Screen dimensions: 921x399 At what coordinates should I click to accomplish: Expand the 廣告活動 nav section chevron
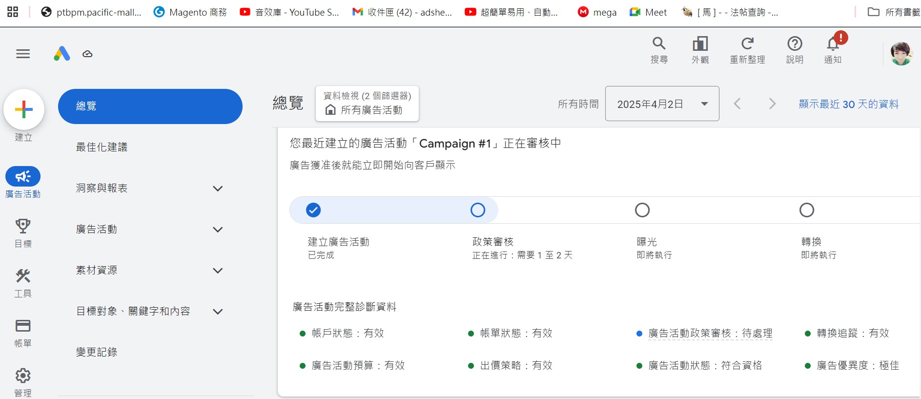[218, 230]
